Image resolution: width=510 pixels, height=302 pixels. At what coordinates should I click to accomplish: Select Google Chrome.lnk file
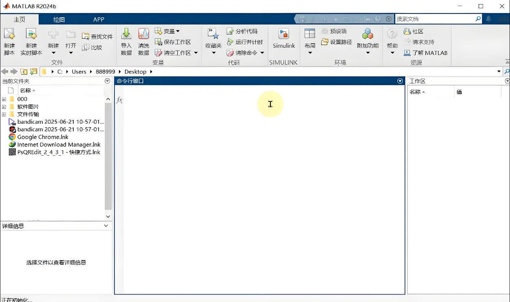coord(43,137)
